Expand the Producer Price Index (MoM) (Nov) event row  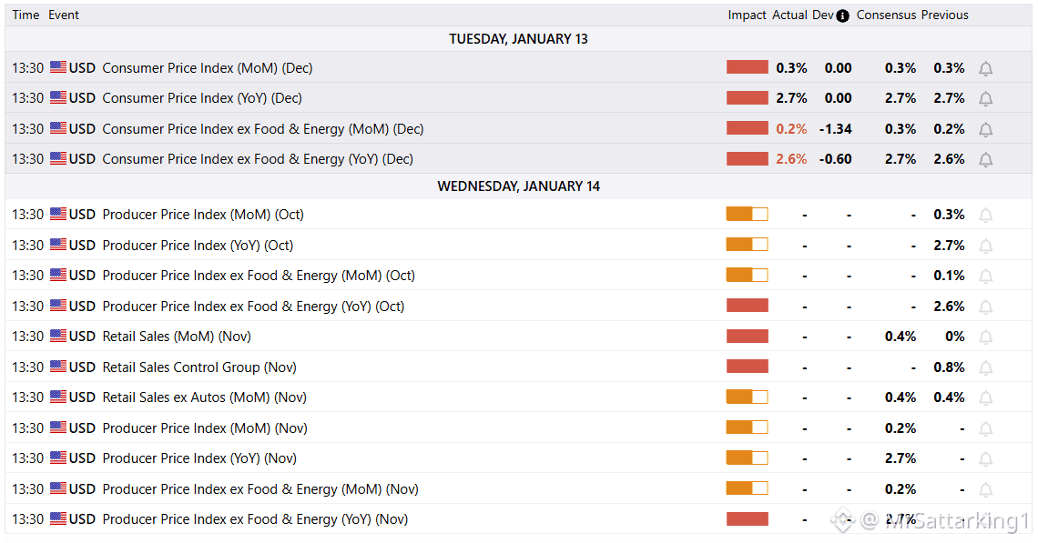(x=204, y=428)
